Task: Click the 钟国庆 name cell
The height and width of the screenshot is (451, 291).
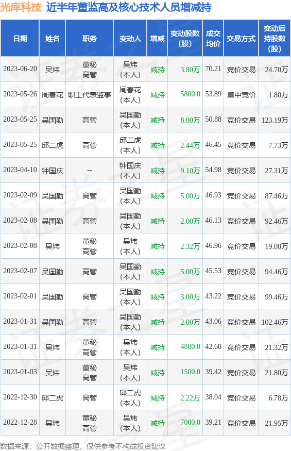Action: pyautogui.click(x=53, y=171)
